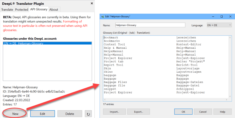Cancel the glossary edit dialog

203,112
